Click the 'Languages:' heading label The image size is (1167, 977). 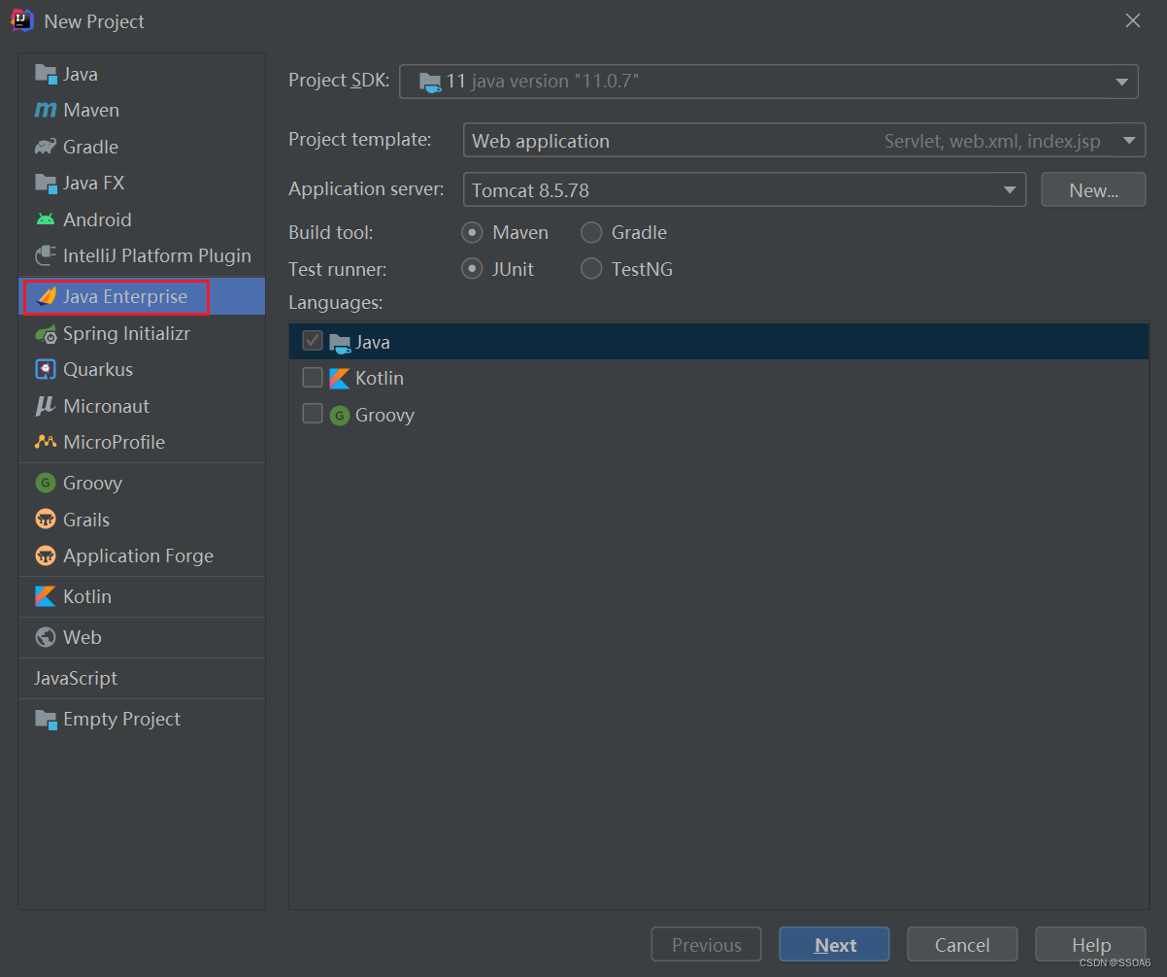[x=336, y=303]
